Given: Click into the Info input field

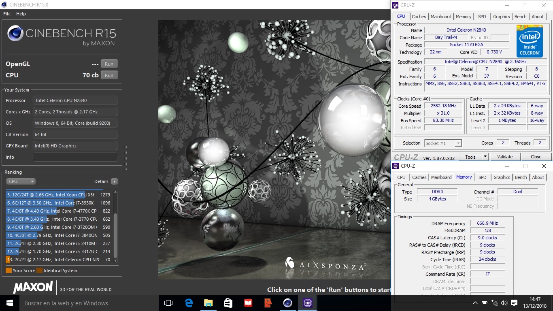Looking at the screenshot, I should [x=75, y=157].
